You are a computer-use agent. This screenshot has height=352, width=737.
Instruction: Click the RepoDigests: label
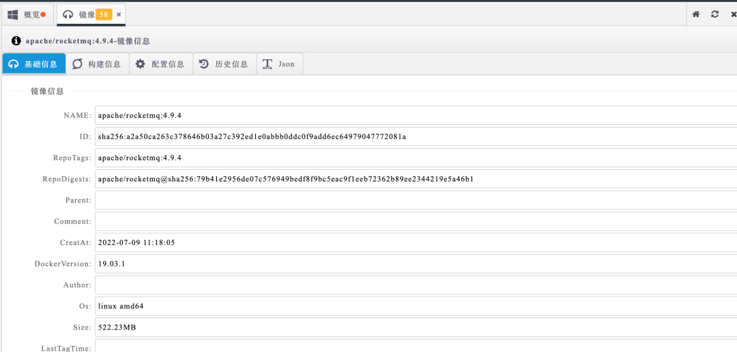[x=67, y=179]
